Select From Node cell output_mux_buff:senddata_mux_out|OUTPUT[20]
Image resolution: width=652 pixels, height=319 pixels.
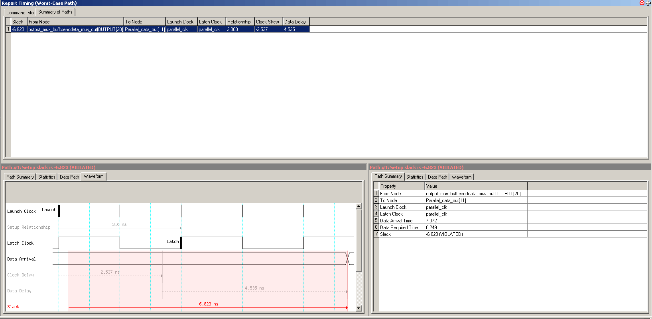75,29
